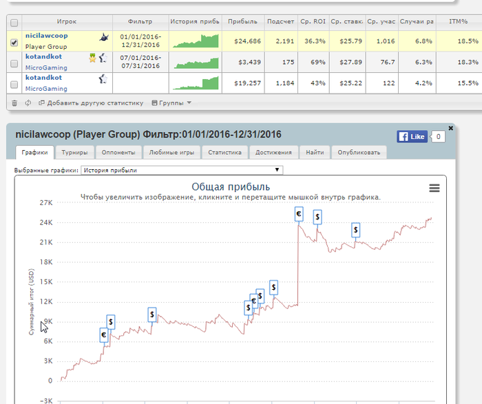Switch to the Статистика tab
Image resolution: width=482 pixels, height=404 pixels.
coord(224,152)
